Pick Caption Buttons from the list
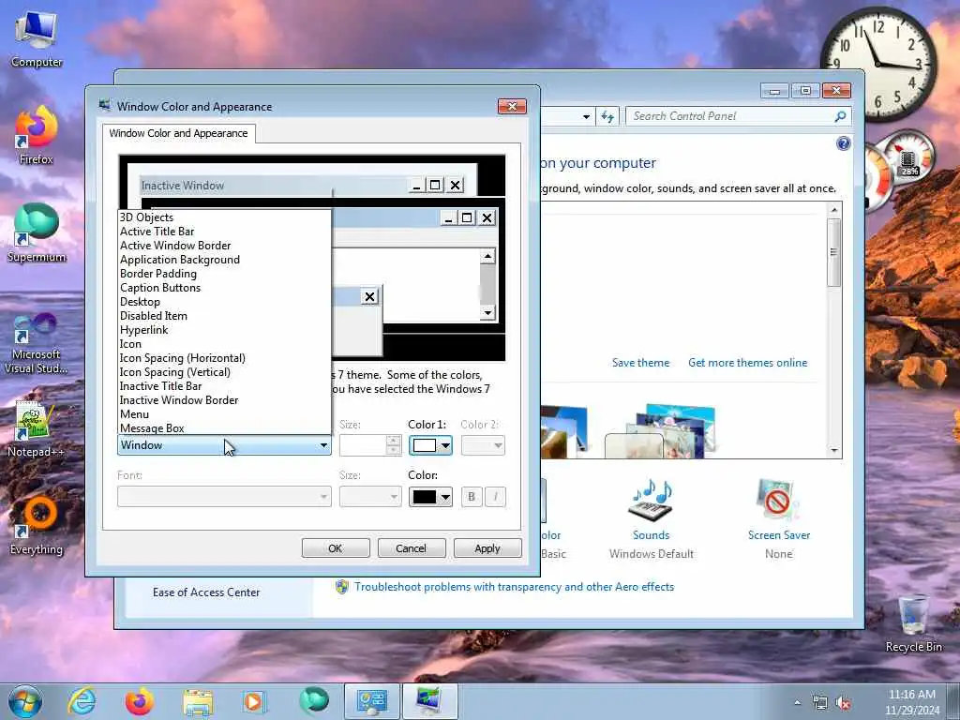This screenshot has height=720, width=960. 224,288
